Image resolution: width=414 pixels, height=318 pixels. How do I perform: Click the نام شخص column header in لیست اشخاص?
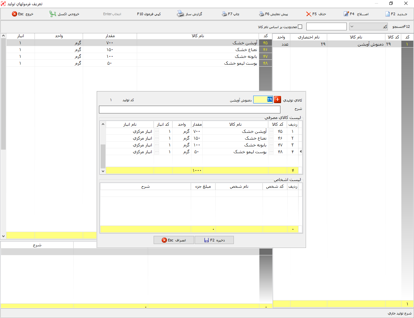pyautogui.click(x=239, y=186)
